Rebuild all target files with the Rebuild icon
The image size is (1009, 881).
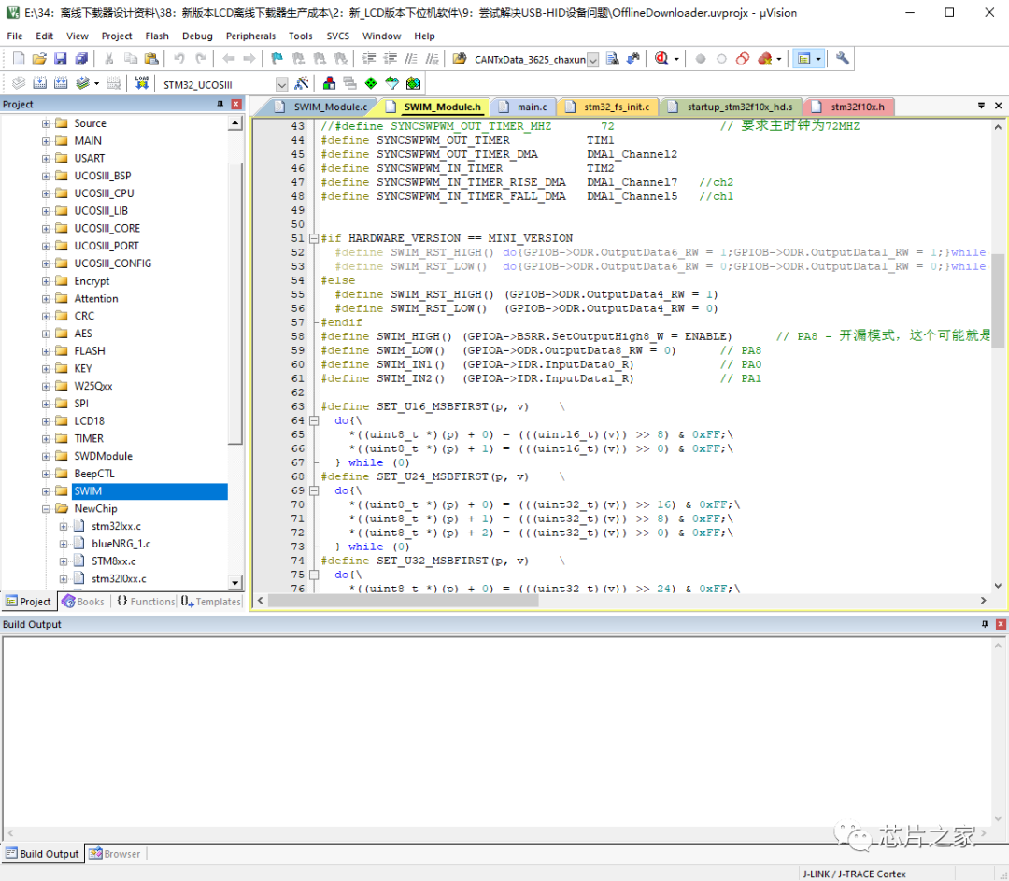[61, 83]
